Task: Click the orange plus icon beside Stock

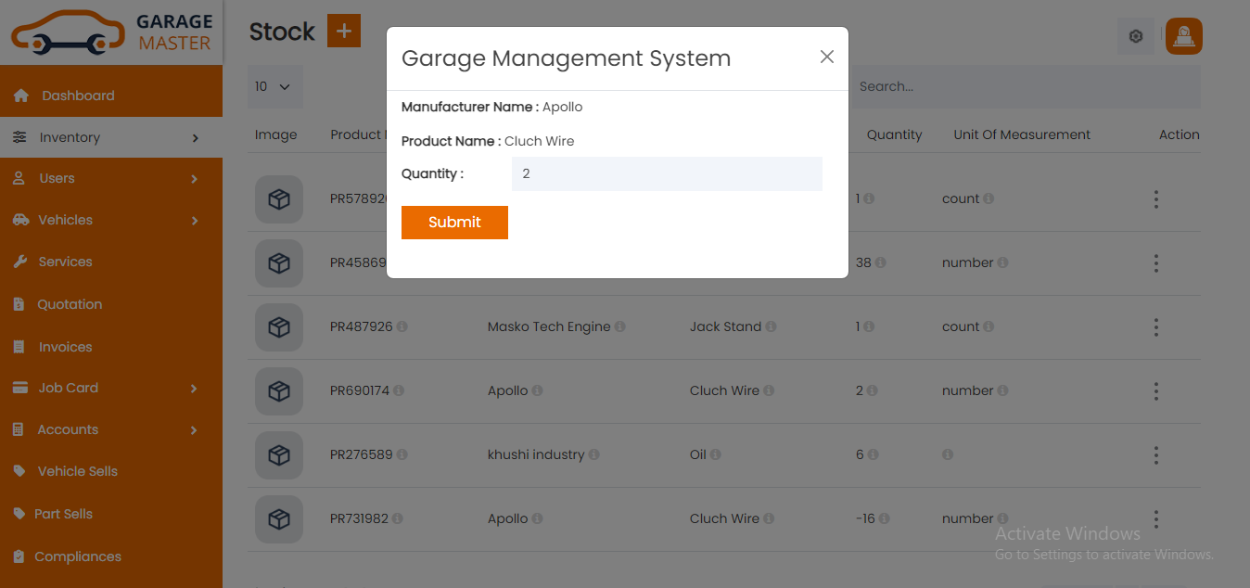Action: [x=343, y=32]
